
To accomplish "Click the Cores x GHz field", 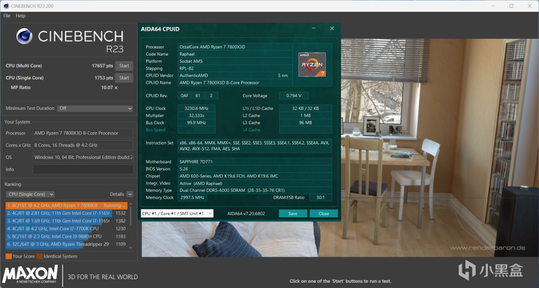I will 83,145.
